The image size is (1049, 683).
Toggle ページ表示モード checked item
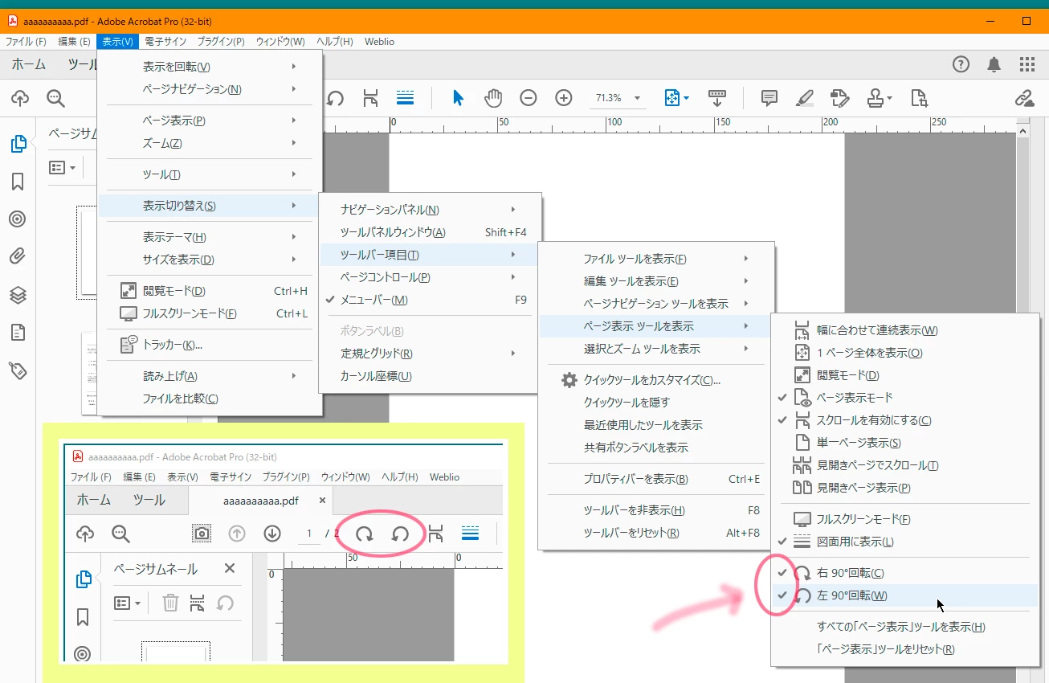[x=904, y=398]
